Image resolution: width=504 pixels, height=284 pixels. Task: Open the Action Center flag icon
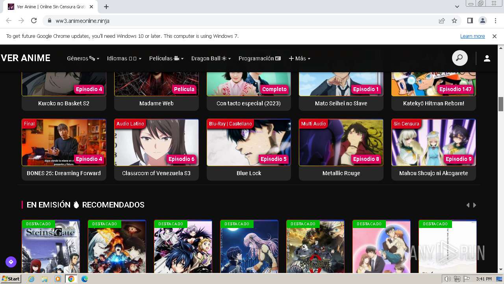pyautogui.click(x=467, y=279)
